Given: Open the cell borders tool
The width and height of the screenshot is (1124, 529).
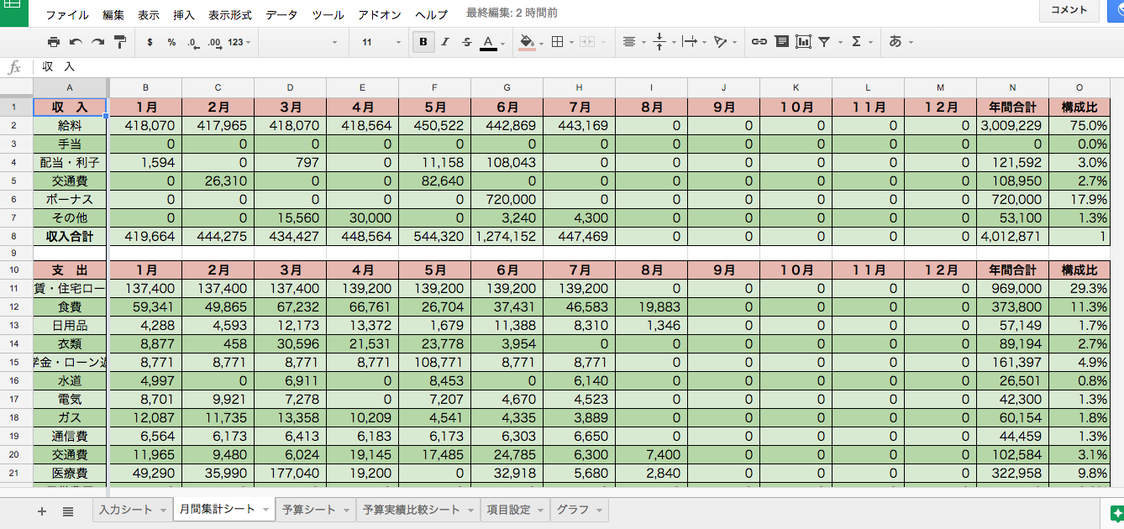Looking at the screenshot, I should pyautogui.click(x=556, y=42).
